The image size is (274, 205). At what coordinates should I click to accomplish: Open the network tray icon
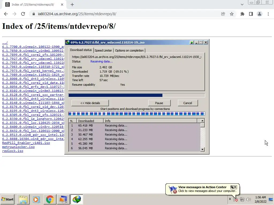pos(242,199)
